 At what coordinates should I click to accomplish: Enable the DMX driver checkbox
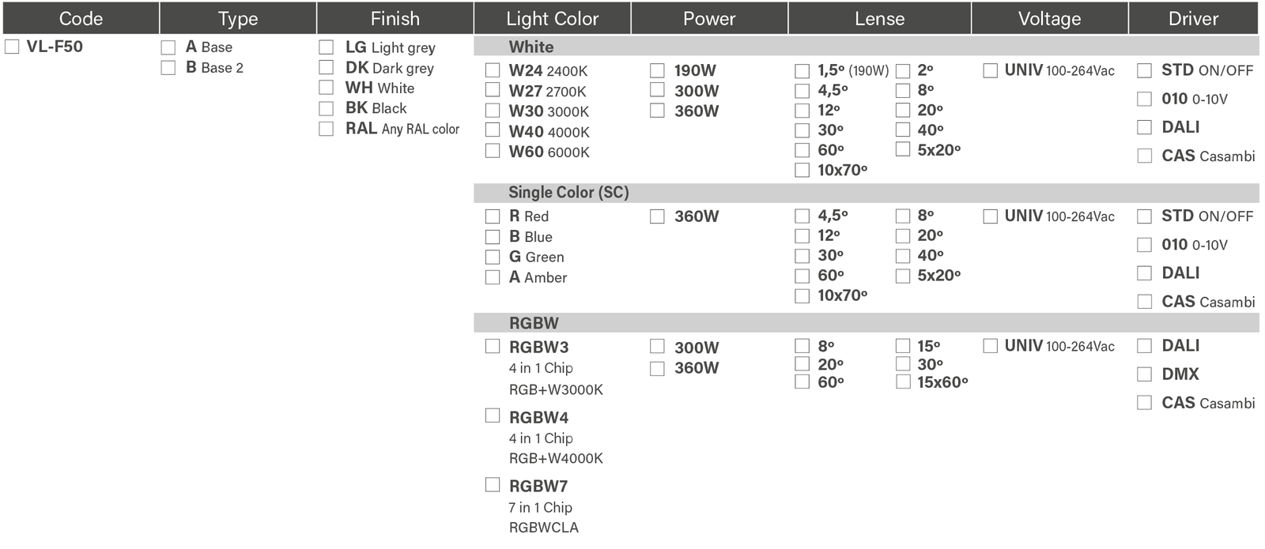tap(1144, 374)
